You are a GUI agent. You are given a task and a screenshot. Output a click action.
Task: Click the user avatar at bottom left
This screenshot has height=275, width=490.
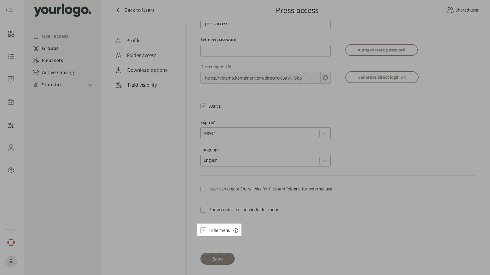11,262
